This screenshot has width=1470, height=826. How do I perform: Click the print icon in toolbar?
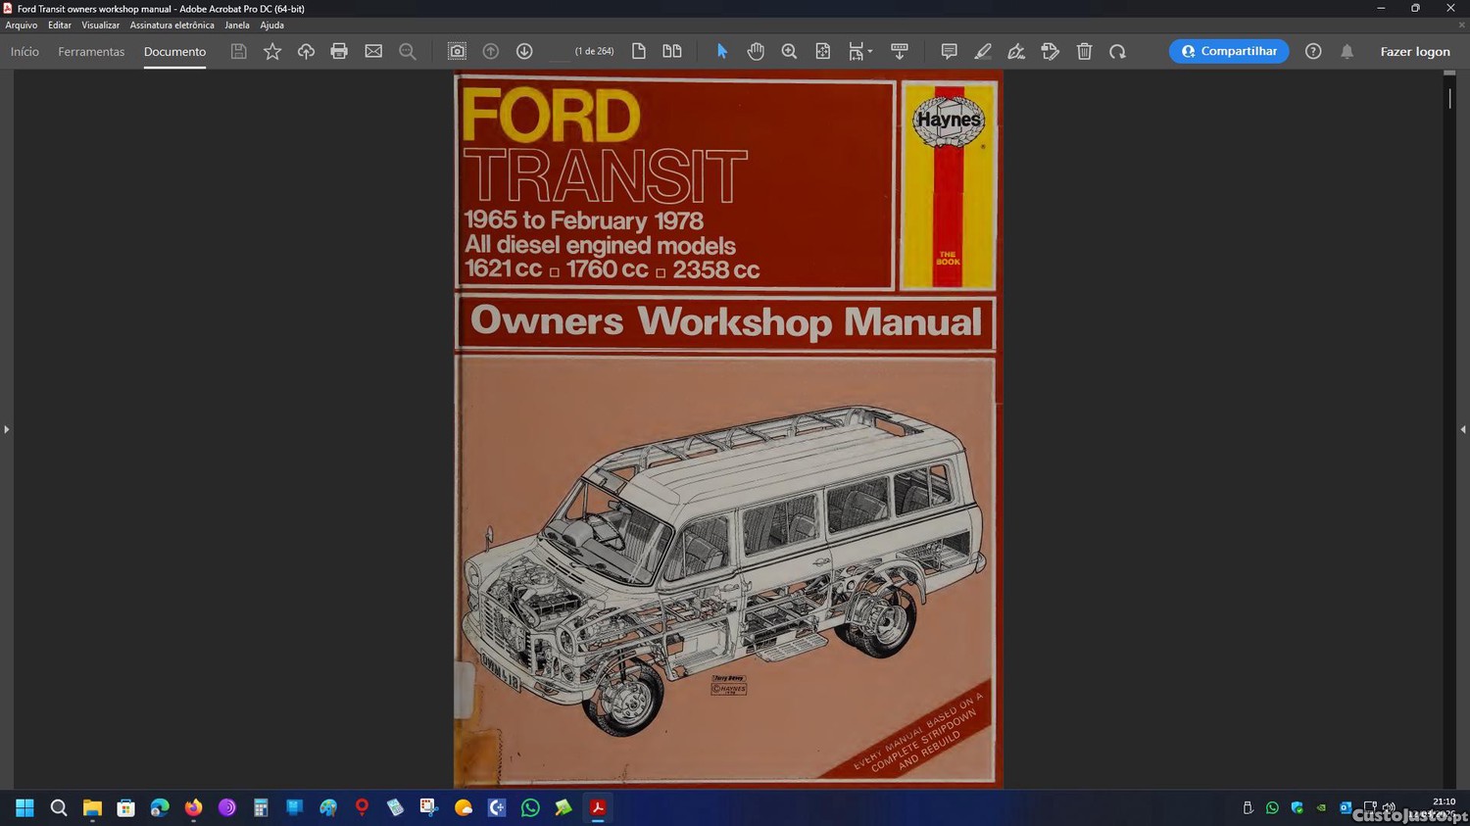[339, 52]
